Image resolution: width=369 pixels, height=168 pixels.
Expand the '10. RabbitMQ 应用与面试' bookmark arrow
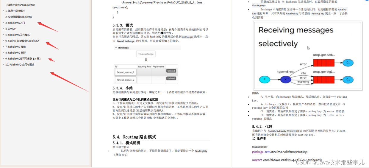point(3,64)
